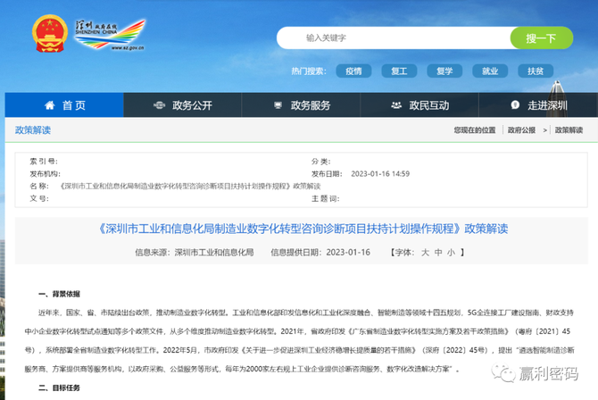Screen dimensions: 598x400
Task: Click the 名称 field document title text
Action: 190,187
